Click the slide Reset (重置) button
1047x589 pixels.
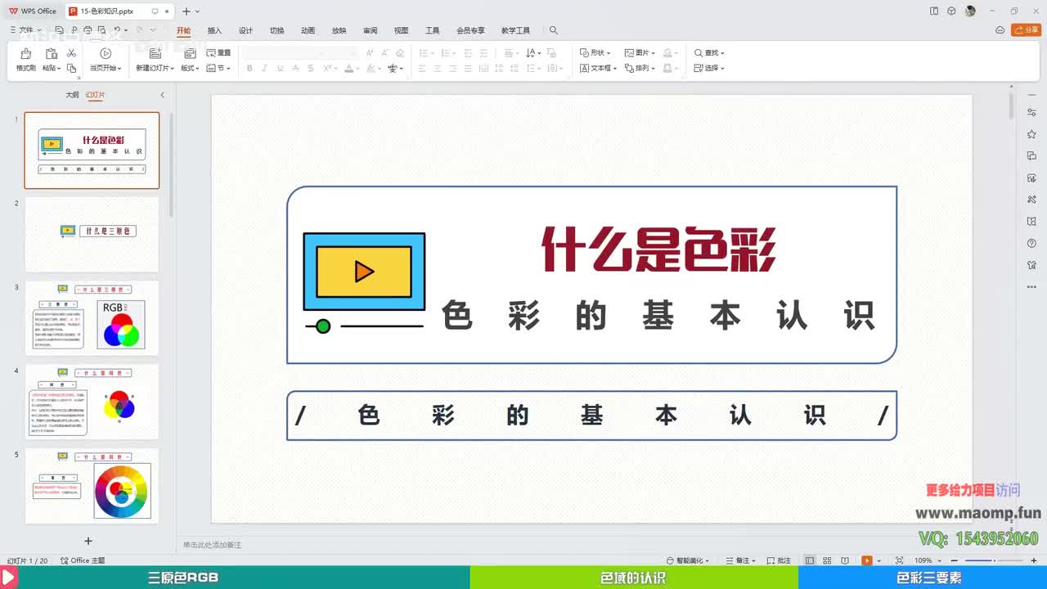pyautogui.click(x=219, y=53)
